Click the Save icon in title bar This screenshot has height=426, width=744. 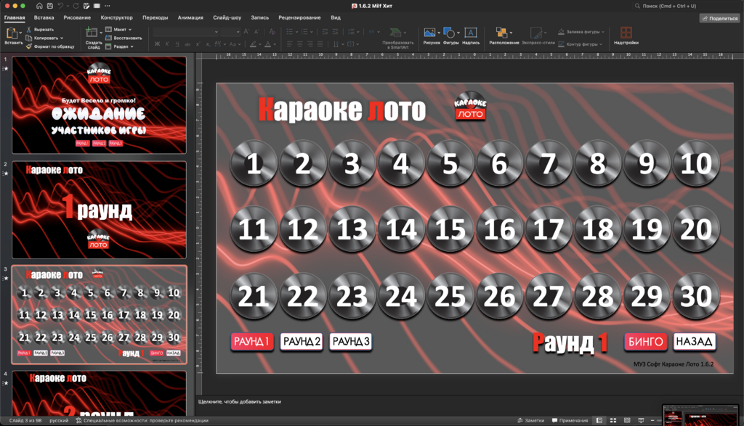click(50, 6)
